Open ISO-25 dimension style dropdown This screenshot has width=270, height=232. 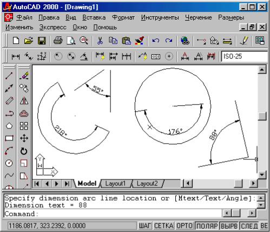click(x=245, y=56)
